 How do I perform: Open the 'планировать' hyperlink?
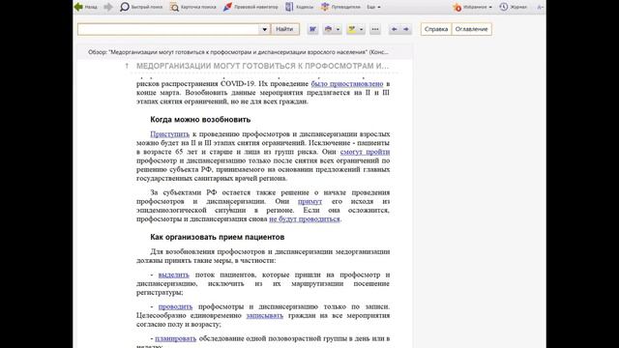(176, 338)
